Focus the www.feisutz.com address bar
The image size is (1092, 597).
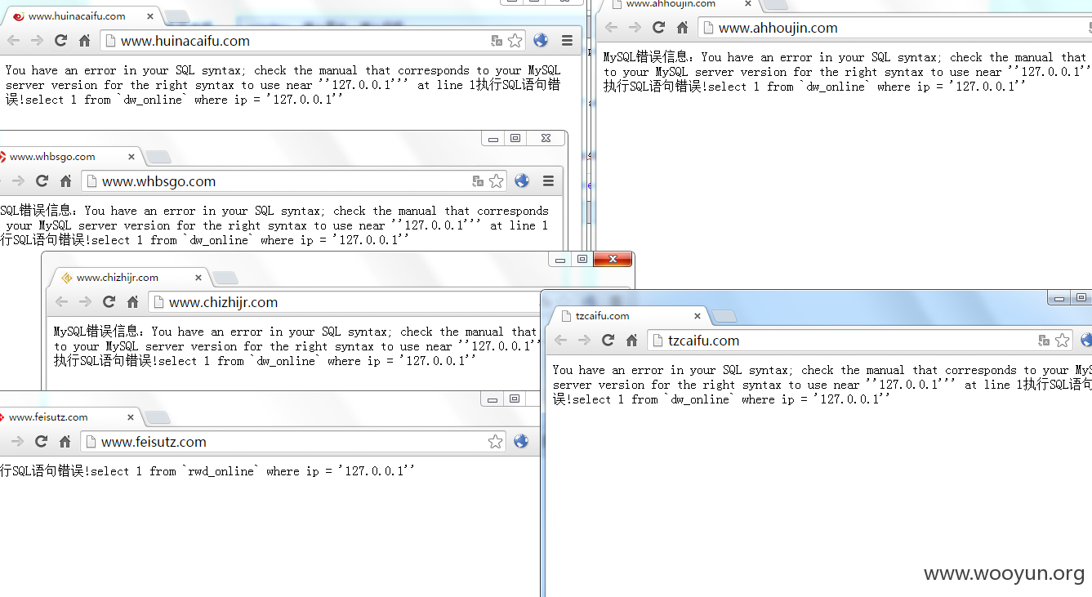(x=293, y=442)
